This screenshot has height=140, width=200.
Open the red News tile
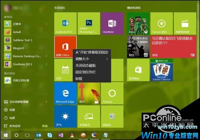click(173, 47)
